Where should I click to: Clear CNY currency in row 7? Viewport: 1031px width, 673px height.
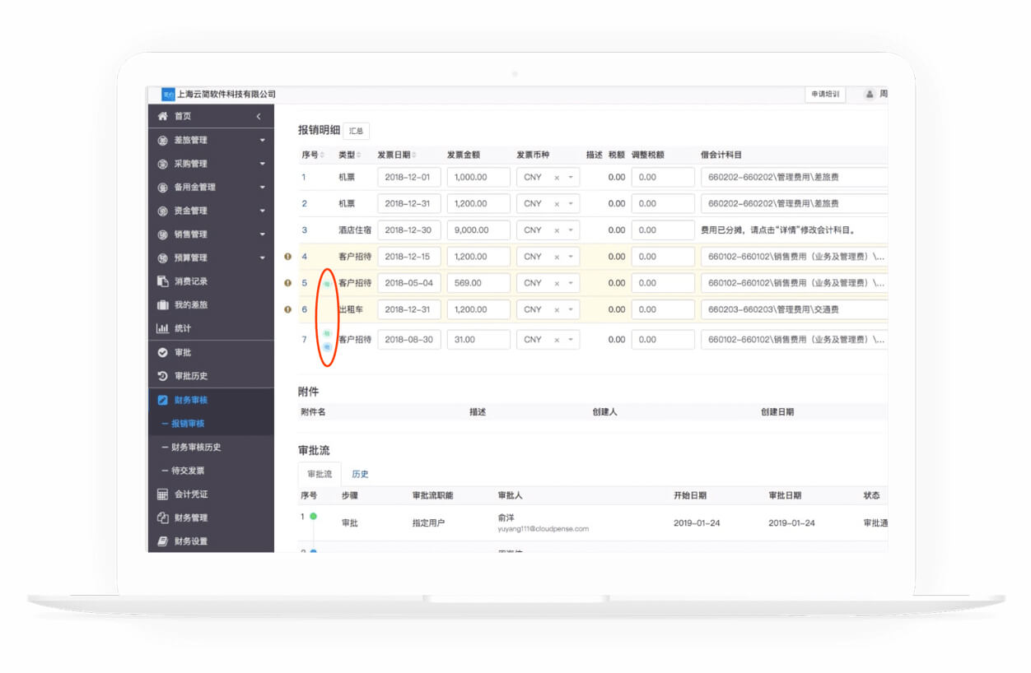point(557,340)
